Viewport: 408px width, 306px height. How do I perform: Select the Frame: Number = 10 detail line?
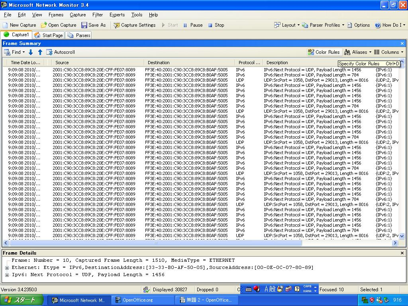123,260
